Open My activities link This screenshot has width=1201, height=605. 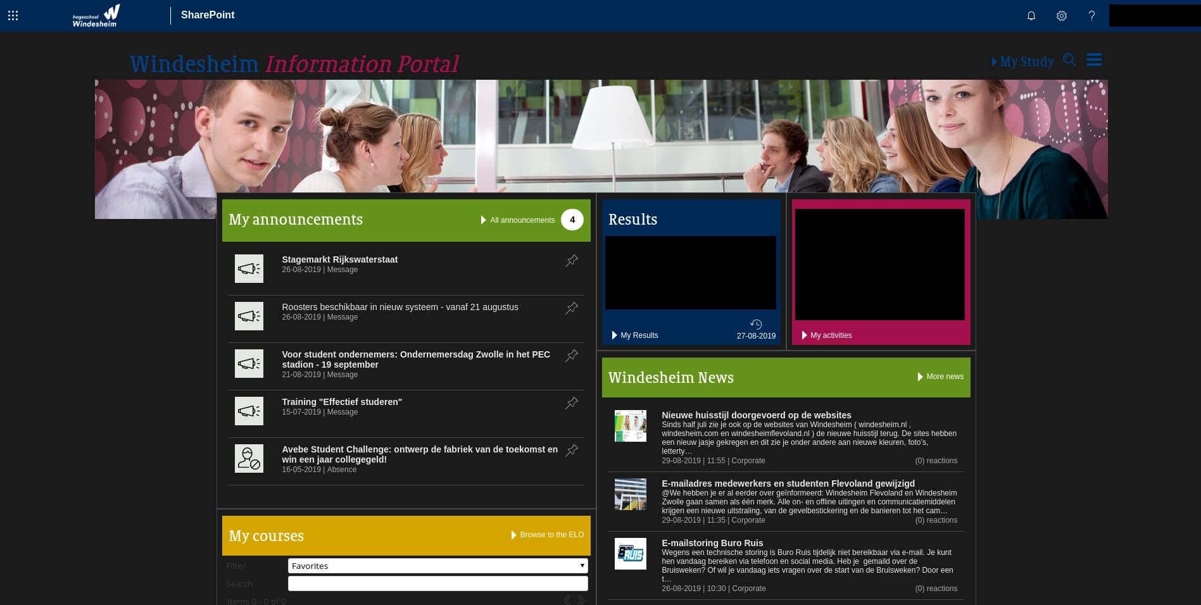pos(827,335)
